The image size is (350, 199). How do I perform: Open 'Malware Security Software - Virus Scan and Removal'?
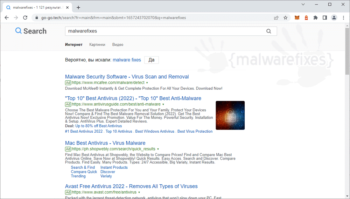tap(127, 77)
